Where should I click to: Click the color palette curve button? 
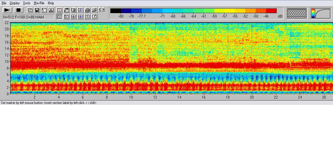[320, 13]
